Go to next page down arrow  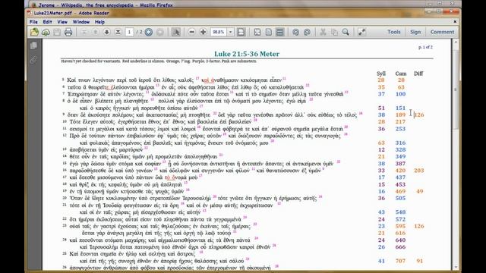(x=106, y=32)
